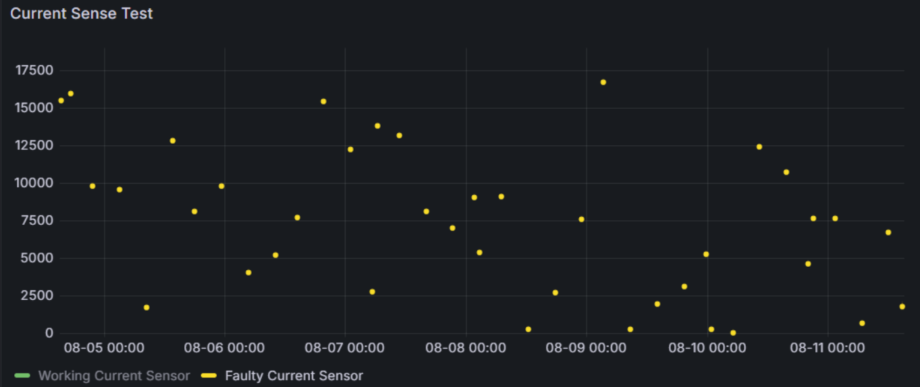Click the 08-11 00:00 x-axis label

tap(827, 348)
